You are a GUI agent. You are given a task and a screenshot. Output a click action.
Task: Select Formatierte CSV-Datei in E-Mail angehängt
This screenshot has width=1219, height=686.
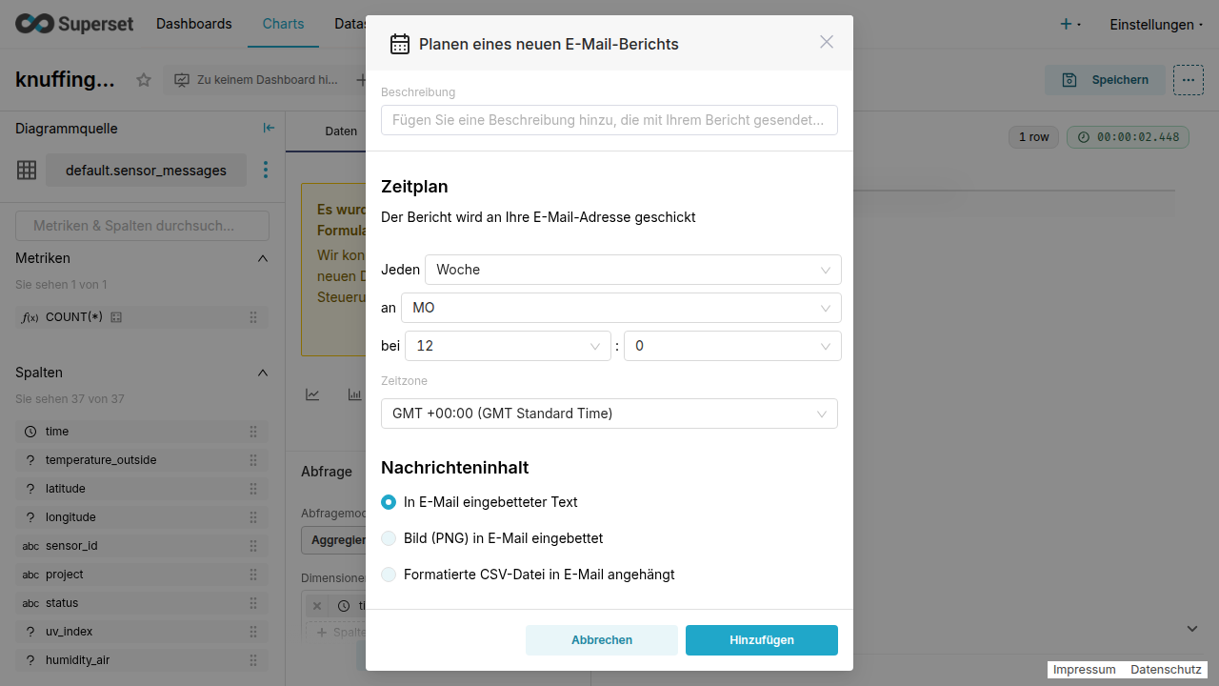[389, 575]
